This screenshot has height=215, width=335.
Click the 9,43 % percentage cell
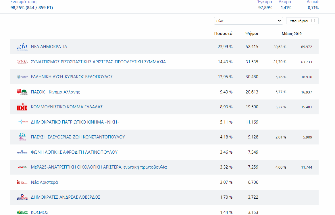226,92
